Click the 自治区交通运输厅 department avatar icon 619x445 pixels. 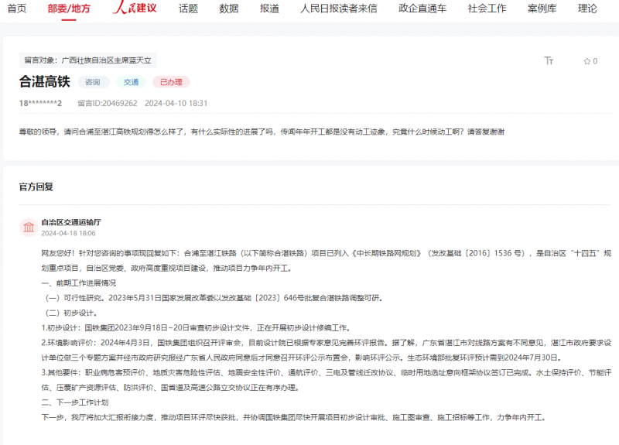tap(29, 227)
